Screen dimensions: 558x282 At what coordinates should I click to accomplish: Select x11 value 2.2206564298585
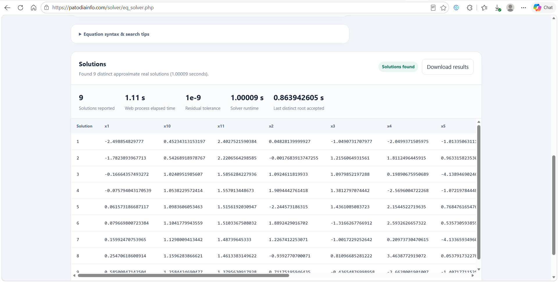pos(237,158)
